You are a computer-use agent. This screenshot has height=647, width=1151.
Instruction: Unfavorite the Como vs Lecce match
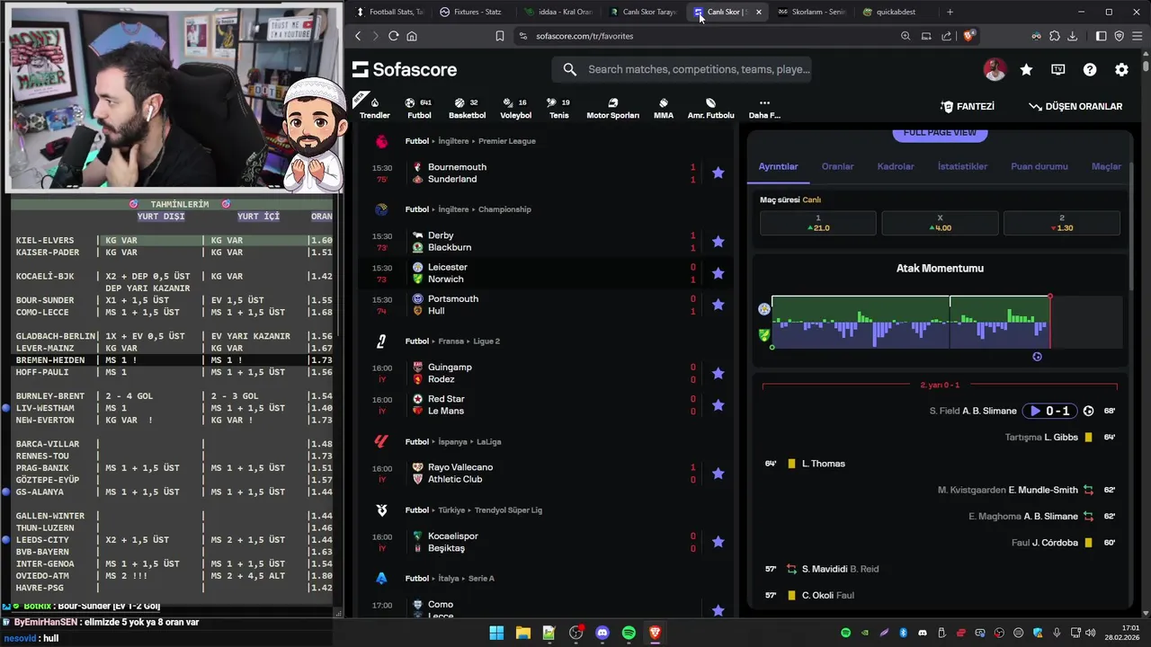[x=718, y=610]
